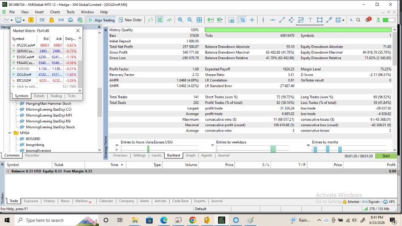Select BOSGRID expert in Navigator

tap(33, 139)
